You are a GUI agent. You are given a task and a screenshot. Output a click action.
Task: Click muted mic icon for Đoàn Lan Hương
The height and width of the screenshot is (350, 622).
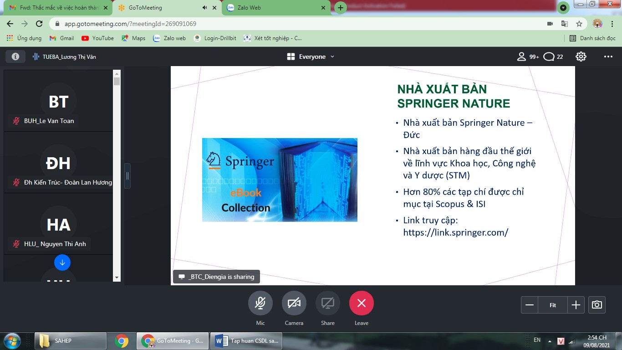click(16, 182)
